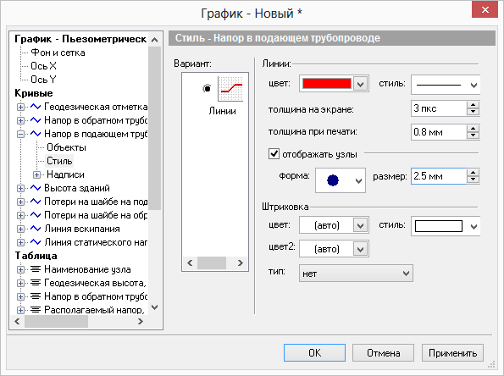Expand Наименование узла table node
The image size is (504, 376).
tap(20, 269)
